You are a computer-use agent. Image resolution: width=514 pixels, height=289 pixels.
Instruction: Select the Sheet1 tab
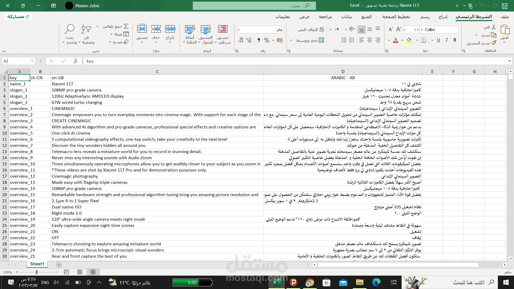[37, 264]
